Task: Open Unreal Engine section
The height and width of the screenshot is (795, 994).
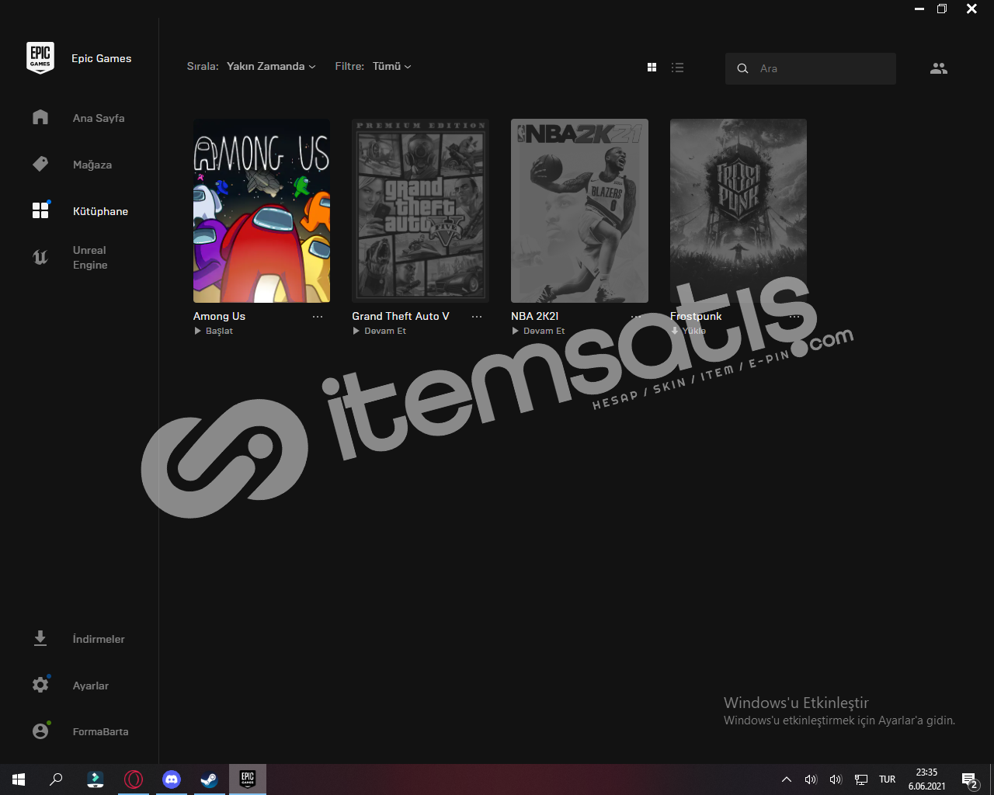Action: (x=90, y=258)
